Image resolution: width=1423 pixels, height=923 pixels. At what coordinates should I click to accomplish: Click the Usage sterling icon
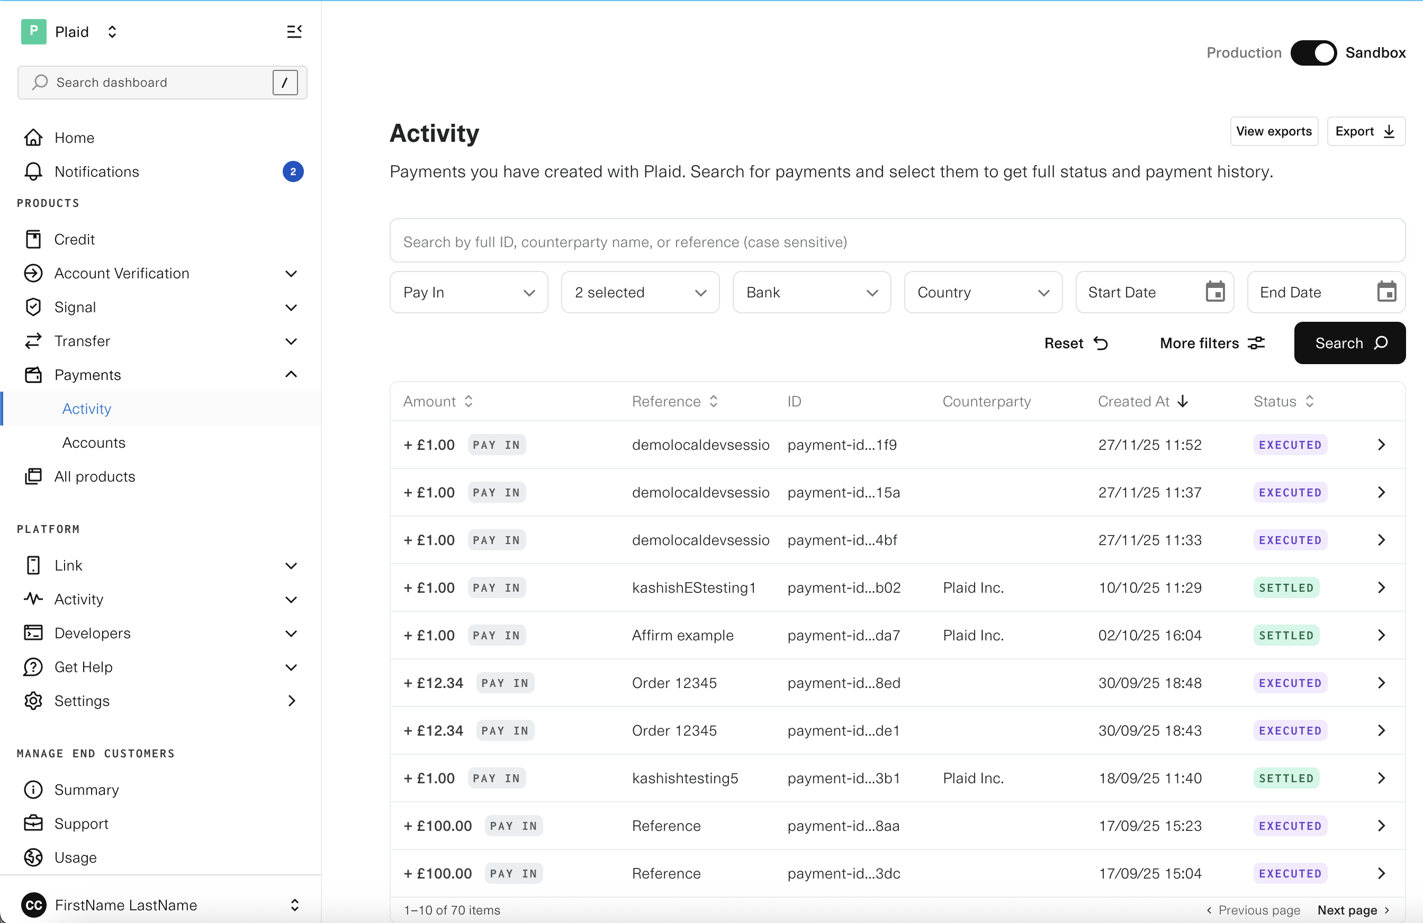coord(33,857)
